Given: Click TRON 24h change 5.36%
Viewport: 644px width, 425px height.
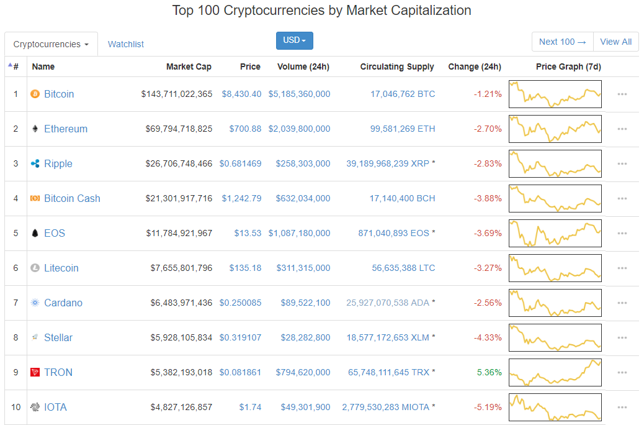Looking at the screenshot, I should click(x=489, y=372).
